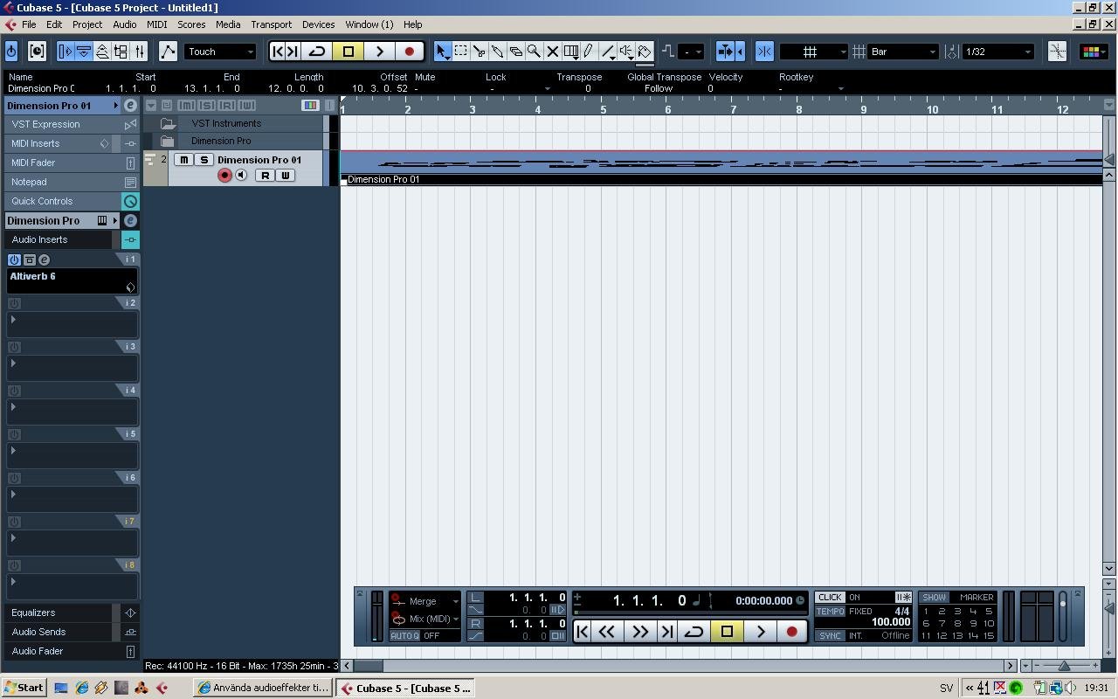This screenshot has height=699, width=1118.
Task: Open the Devices menu
Action: tap(318, 24)
